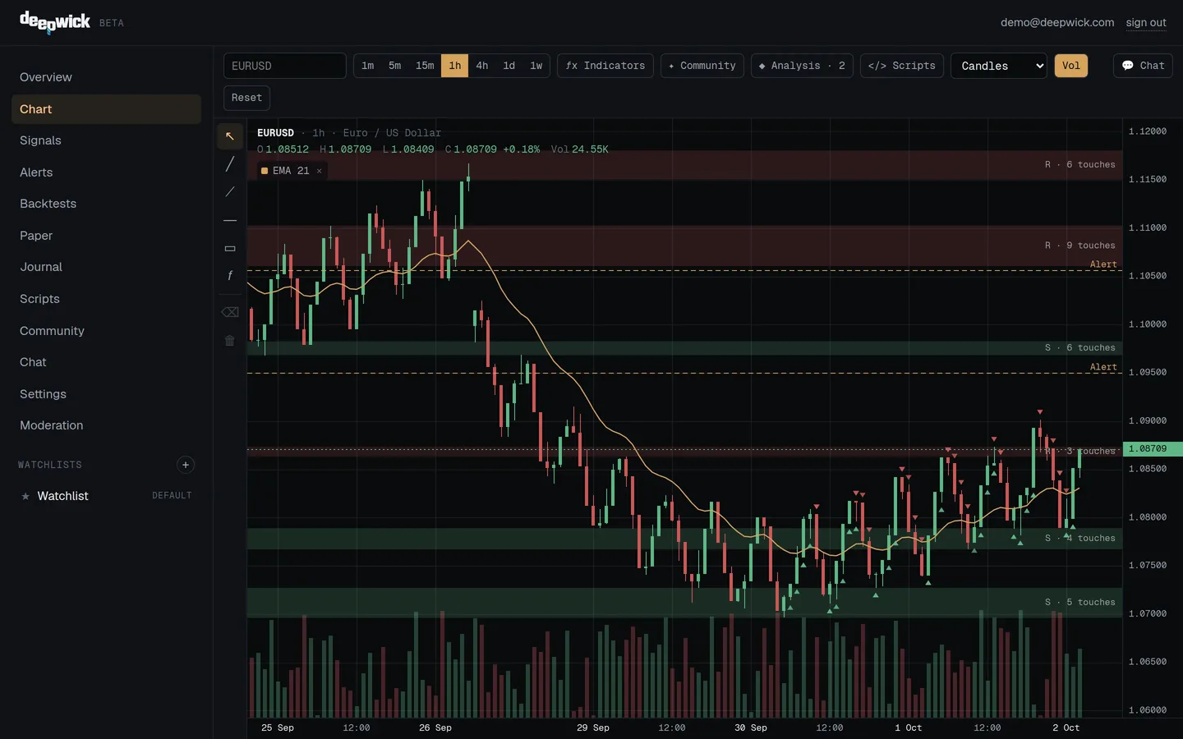The width and height of the screenshot is (1183, 739).
Task: Click the EMA 21 color swatch
Action: click(x=265, y=171)
